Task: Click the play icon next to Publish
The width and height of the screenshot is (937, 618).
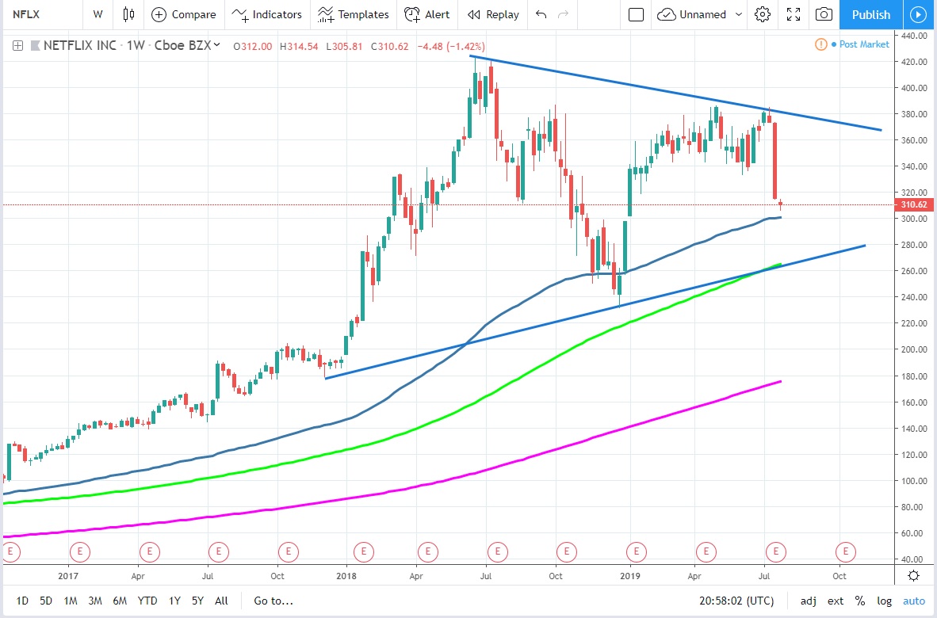Action: (x=919, y=14)
